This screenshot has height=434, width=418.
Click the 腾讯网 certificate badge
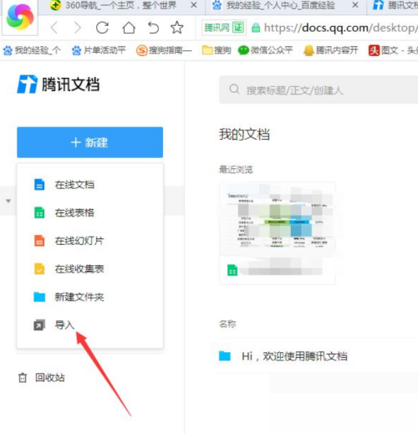tap(224, 28)
